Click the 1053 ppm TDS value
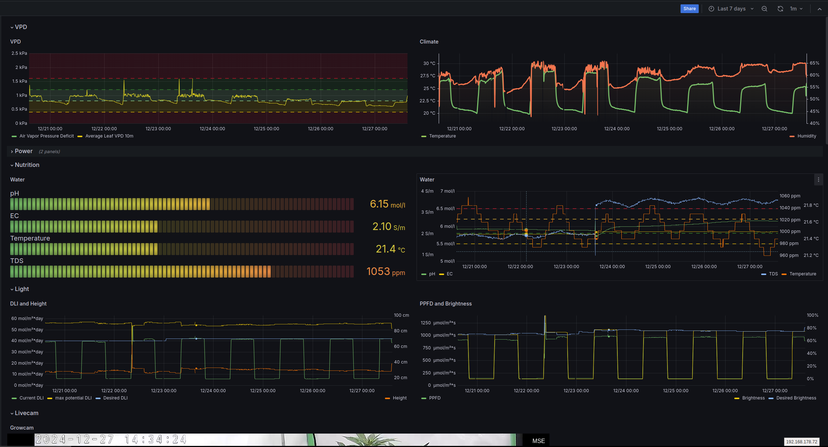The height and width of the screenshot is (447, 828). pos(386,272)
